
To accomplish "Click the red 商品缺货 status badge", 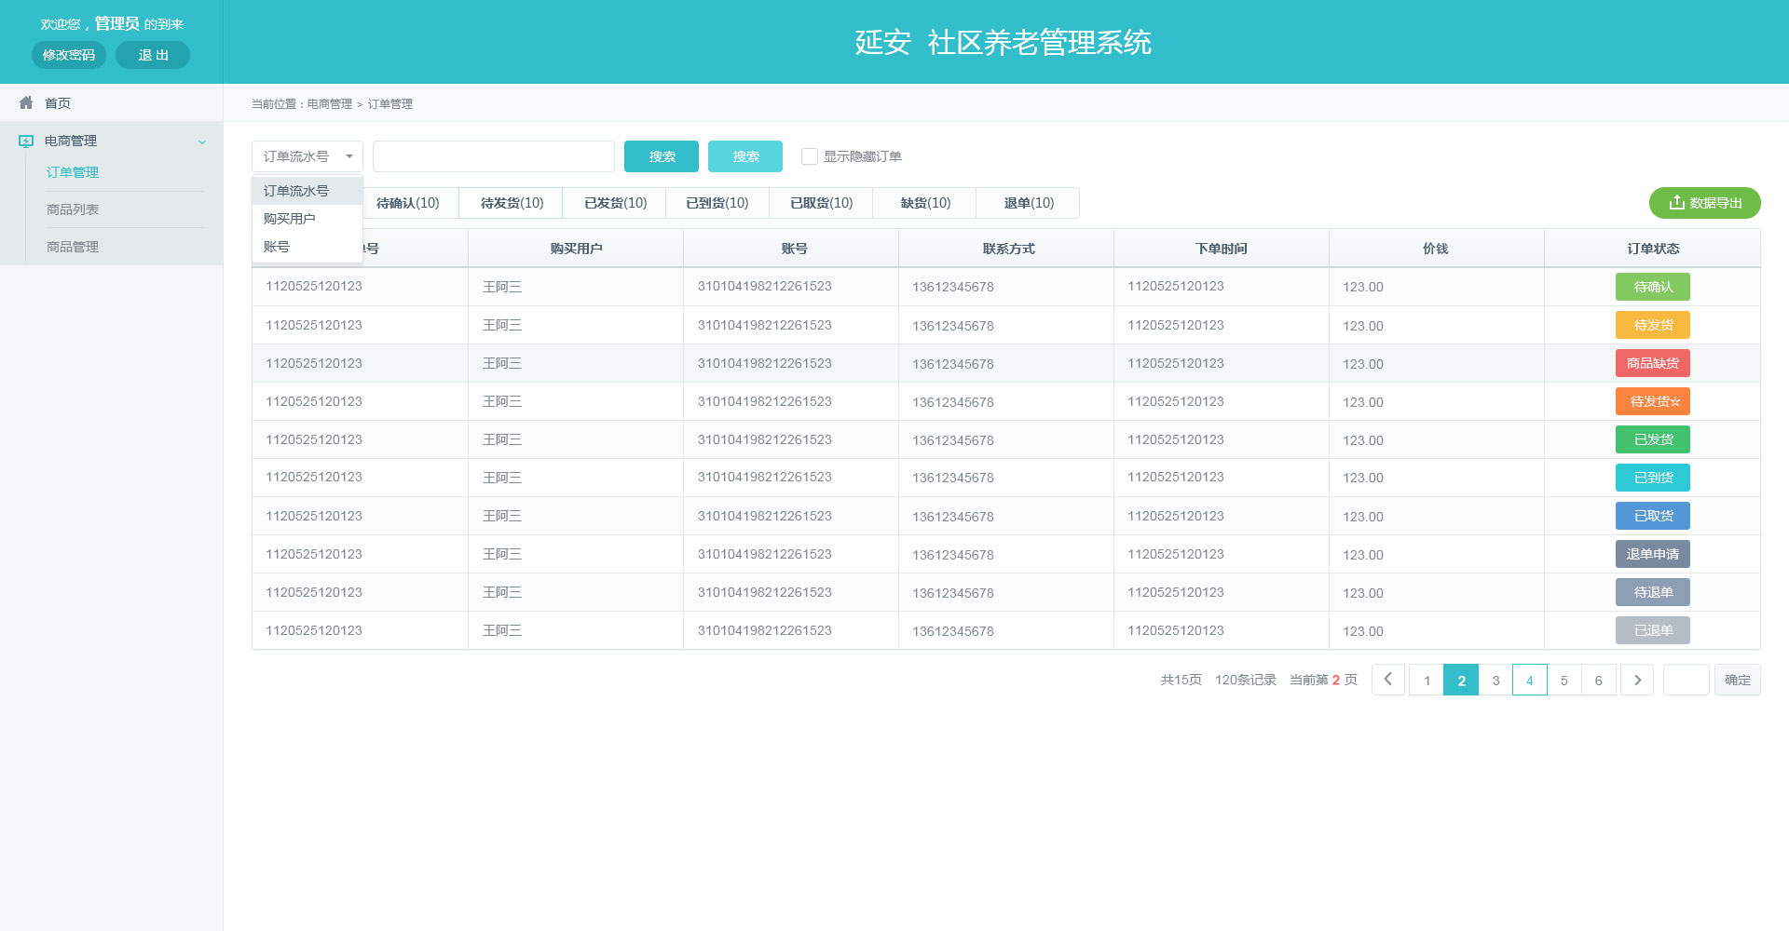I will (1653, 363).
